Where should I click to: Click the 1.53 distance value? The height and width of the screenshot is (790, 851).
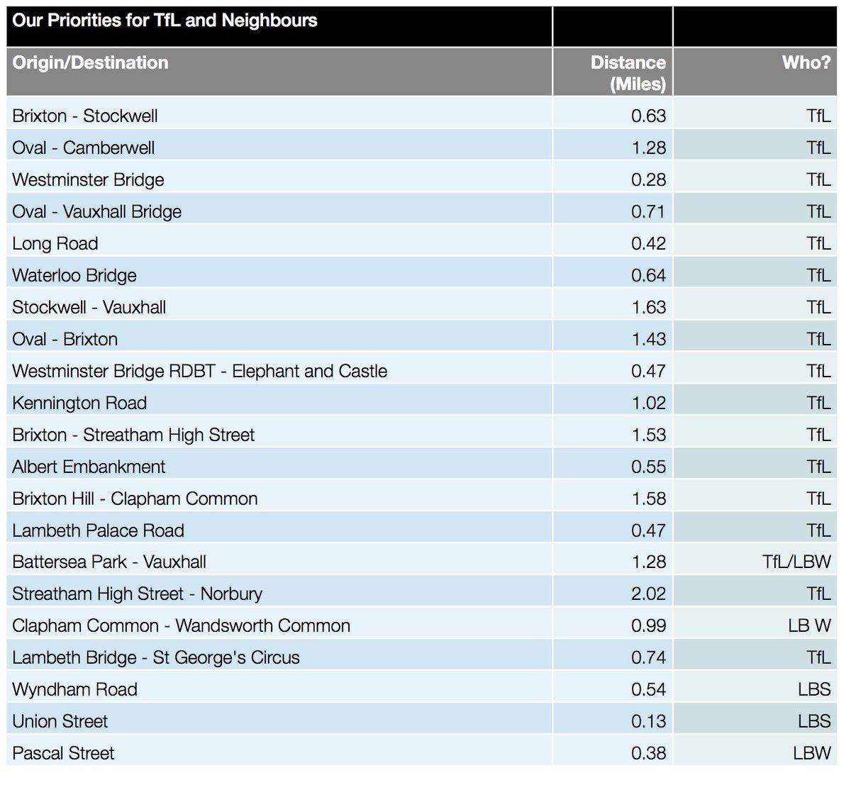click(648, 435)
